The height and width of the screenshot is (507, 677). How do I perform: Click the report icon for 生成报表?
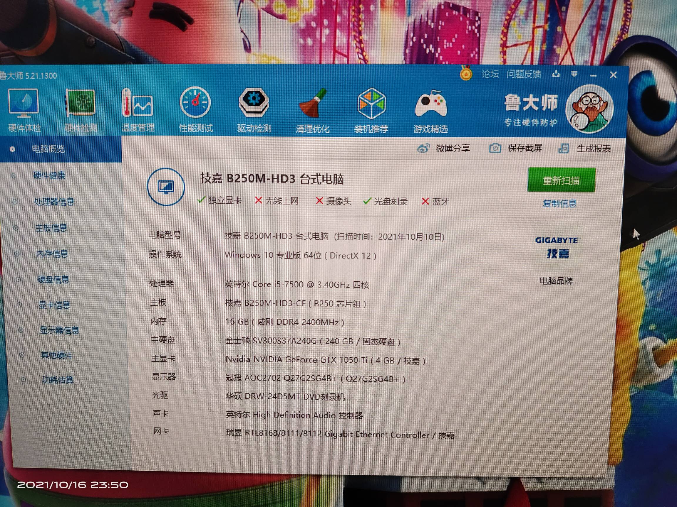coord(564,148)
